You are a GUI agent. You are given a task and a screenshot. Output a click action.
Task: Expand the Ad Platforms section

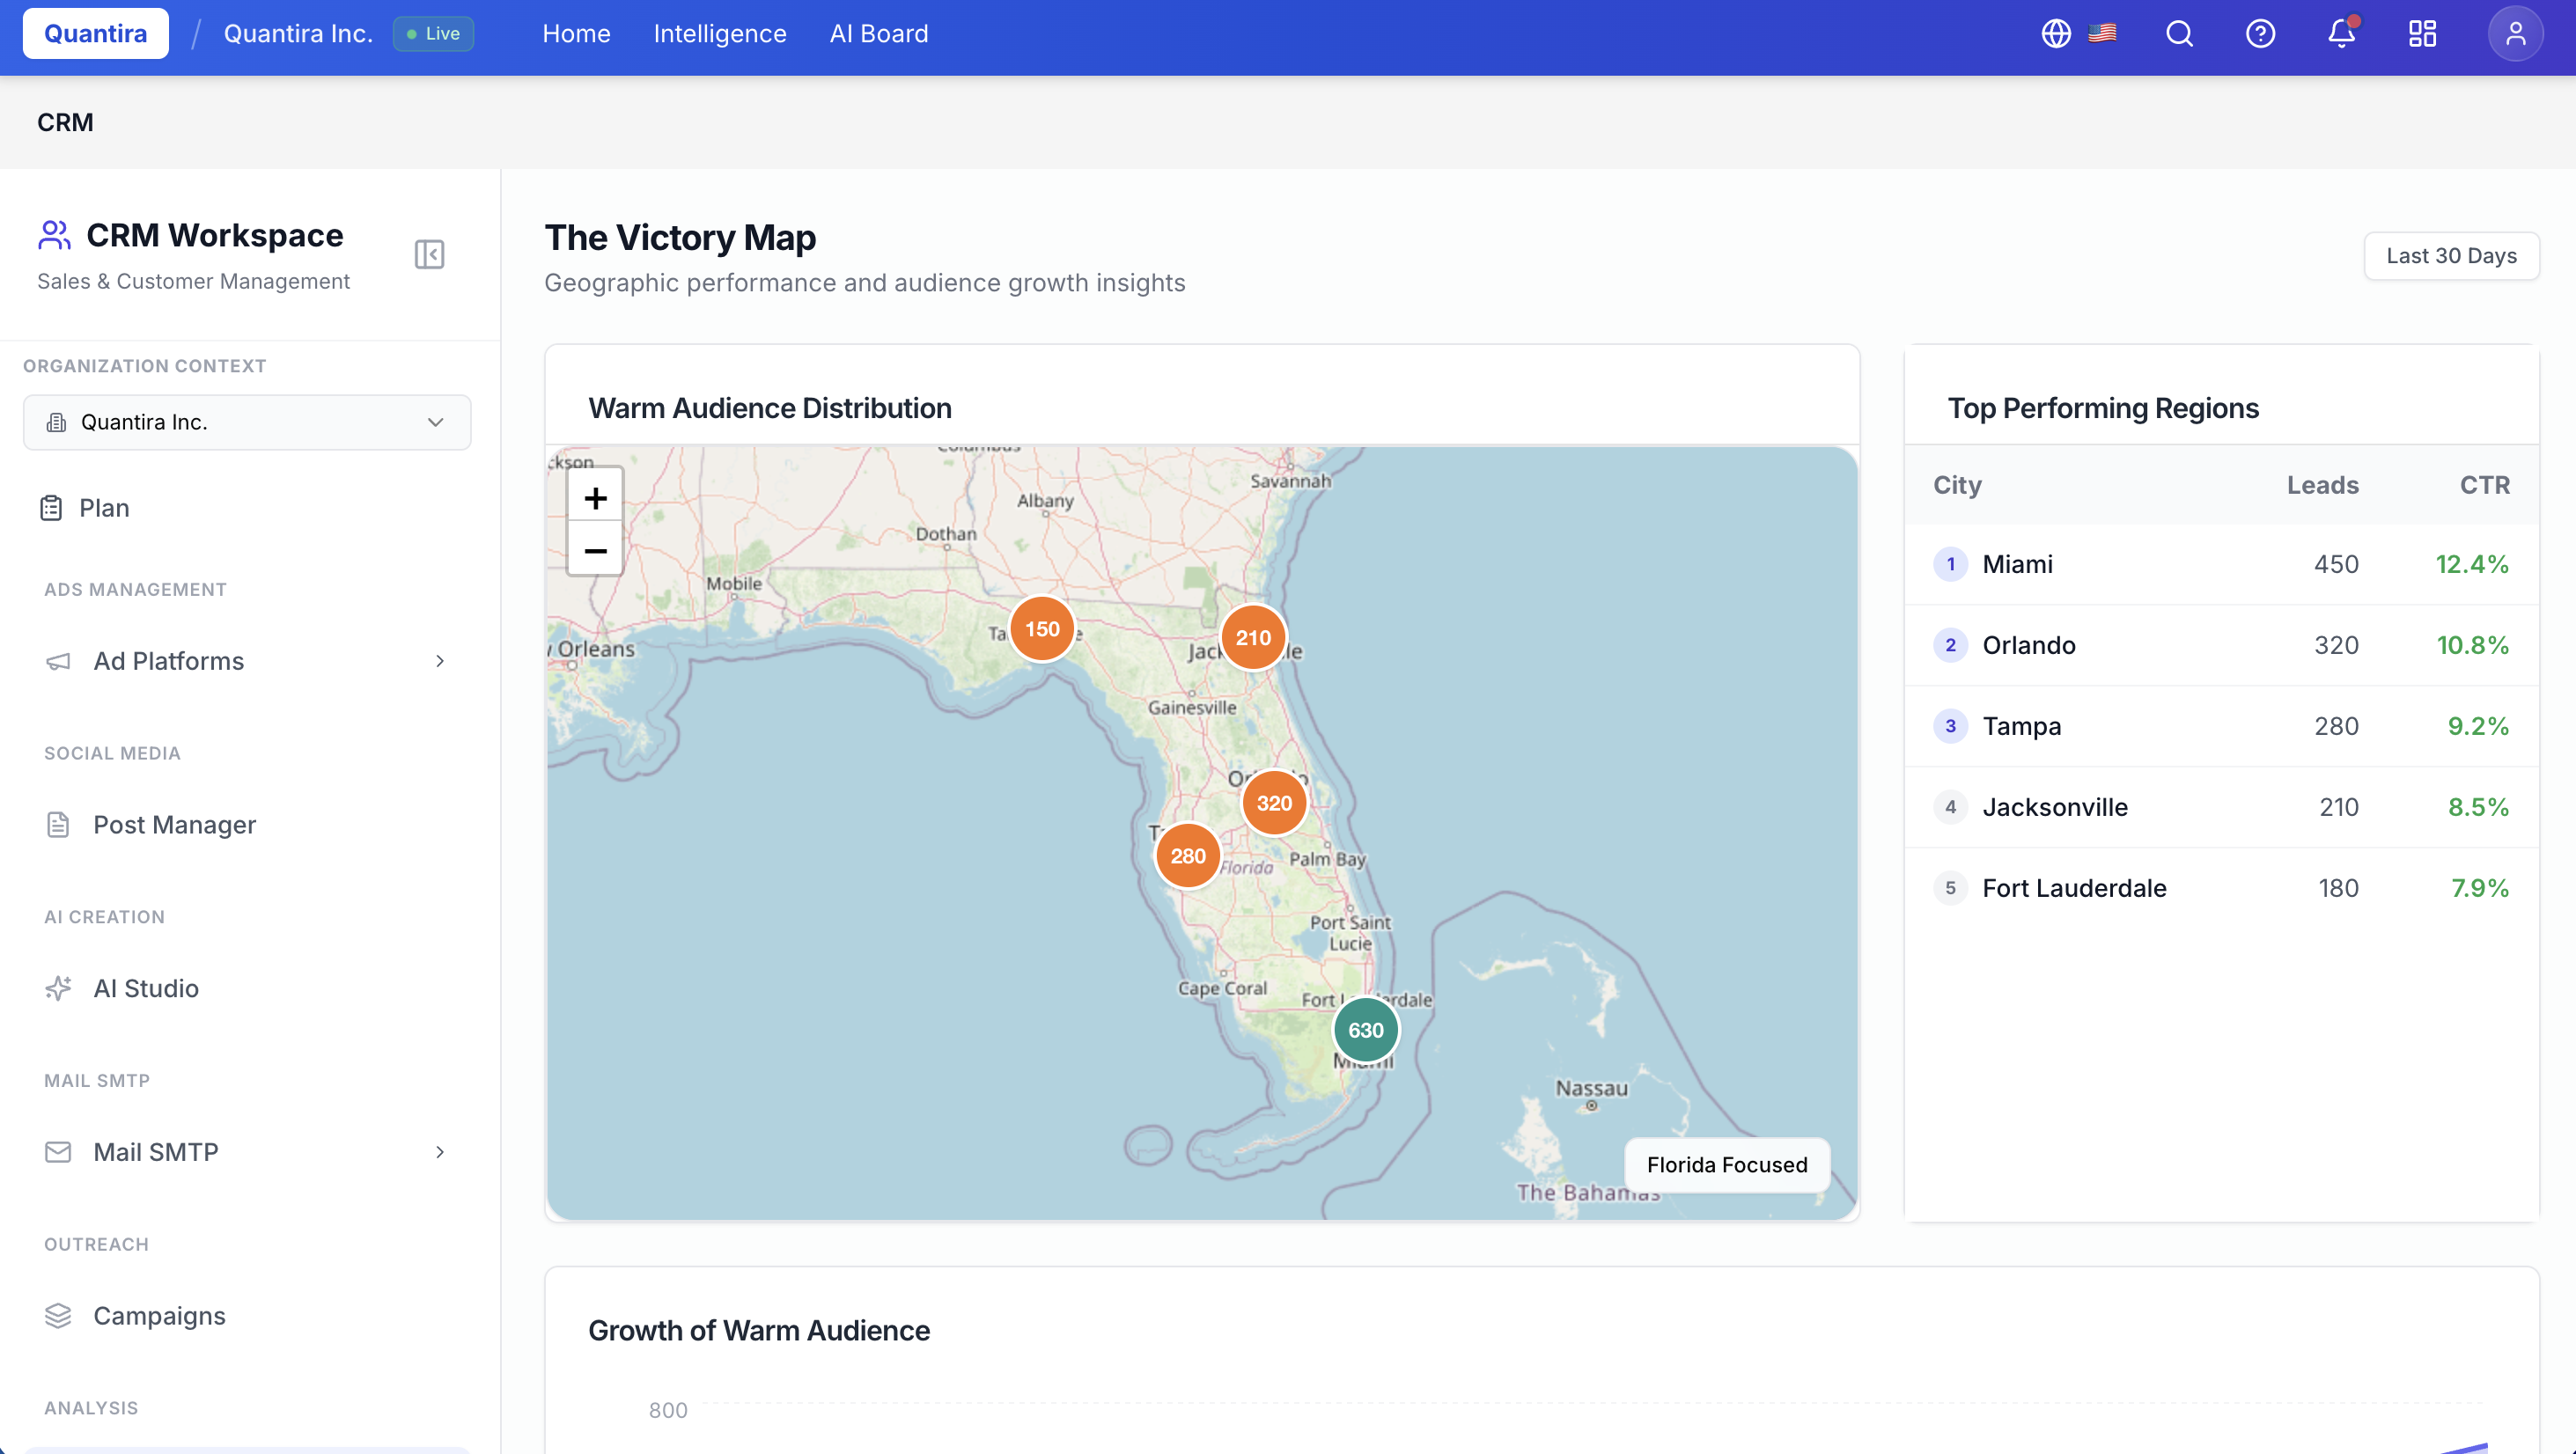(x=439, y=661)
